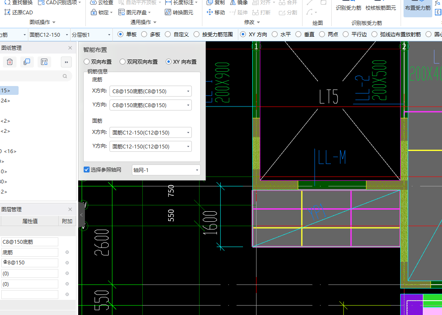Expand the 通用操作 group menu
Viewport: 442px width, 315px height.
point(143,22)
